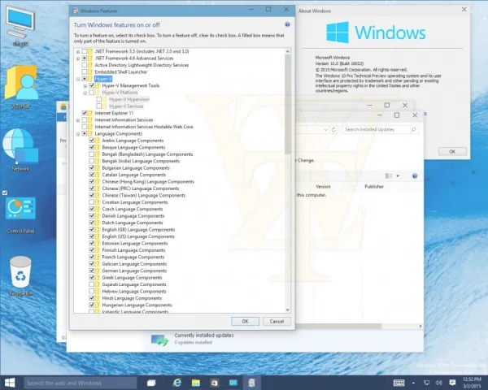Click the help icon in Windows Features

coord(287,24)
